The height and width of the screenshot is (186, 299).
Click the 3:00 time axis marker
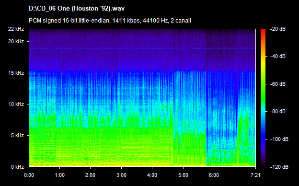(x=121, y=175)
